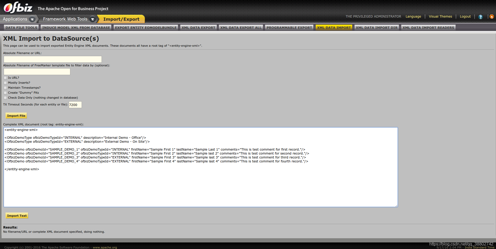Click the OFBiz logo
This screenshot has width=496, height=249.
18,7
